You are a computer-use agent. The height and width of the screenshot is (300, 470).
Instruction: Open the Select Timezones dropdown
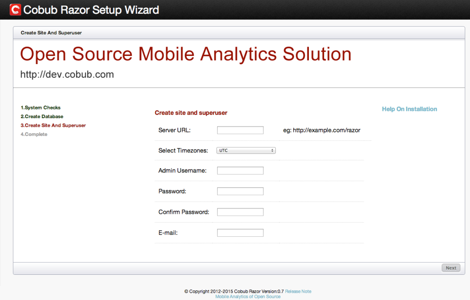pos(246,150)
